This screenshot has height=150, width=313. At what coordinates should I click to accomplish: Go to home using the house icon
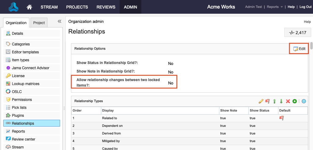[x=29, y=7]
